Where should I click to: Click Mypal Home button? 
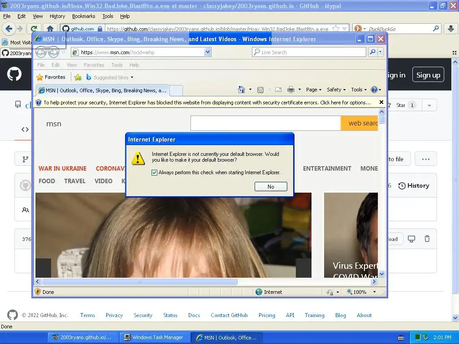tap(50, 29)
